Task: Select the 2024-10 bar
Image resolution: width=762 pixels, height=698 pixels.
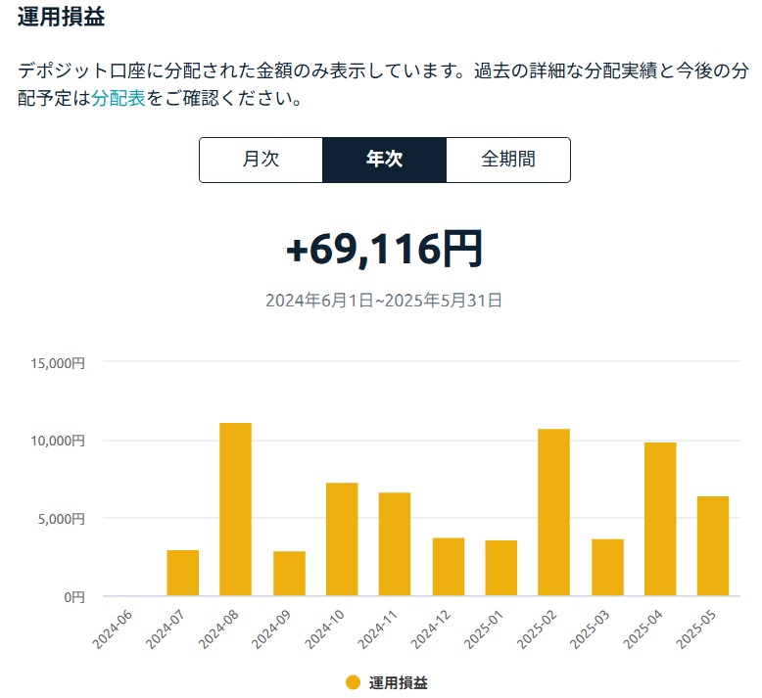Action: pyautogui.click(x=342, y=539)
